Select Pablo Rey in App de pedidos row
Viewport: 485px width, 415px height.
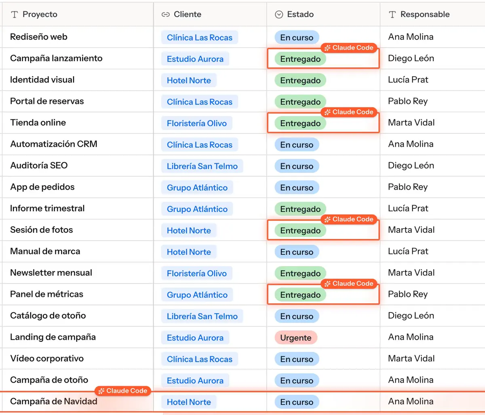click(x=408, y=187)
